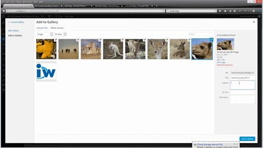Image resolution: width=263 pixels, height=148 pixels.
Task: Select the yellow leaf thumbnail
Action: [x=46, y=49]
